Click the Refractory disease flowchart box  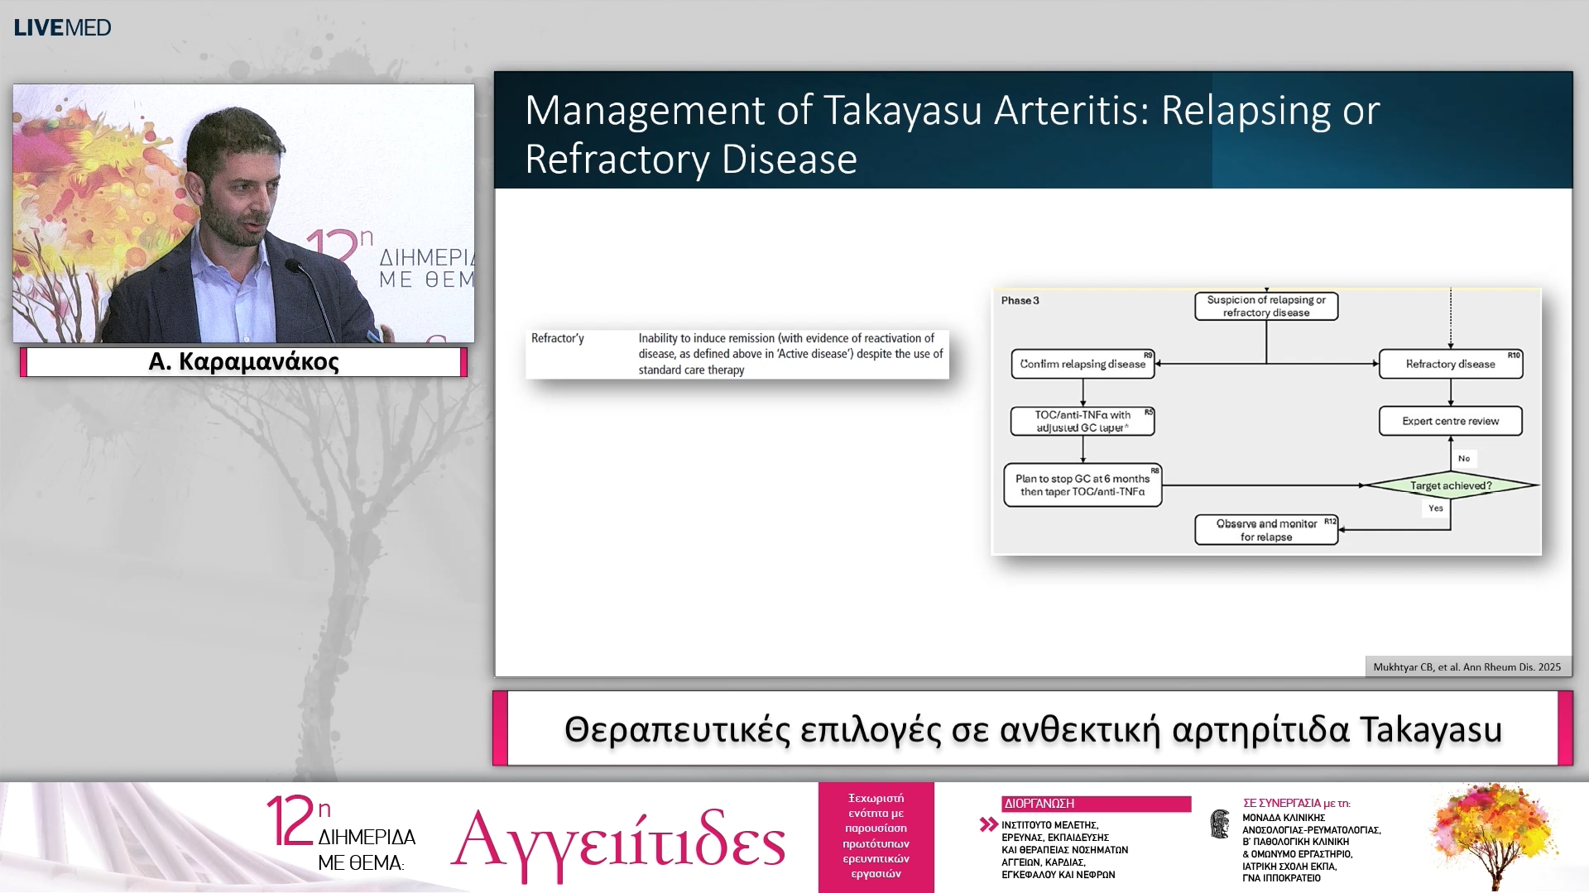(1451, 364)
